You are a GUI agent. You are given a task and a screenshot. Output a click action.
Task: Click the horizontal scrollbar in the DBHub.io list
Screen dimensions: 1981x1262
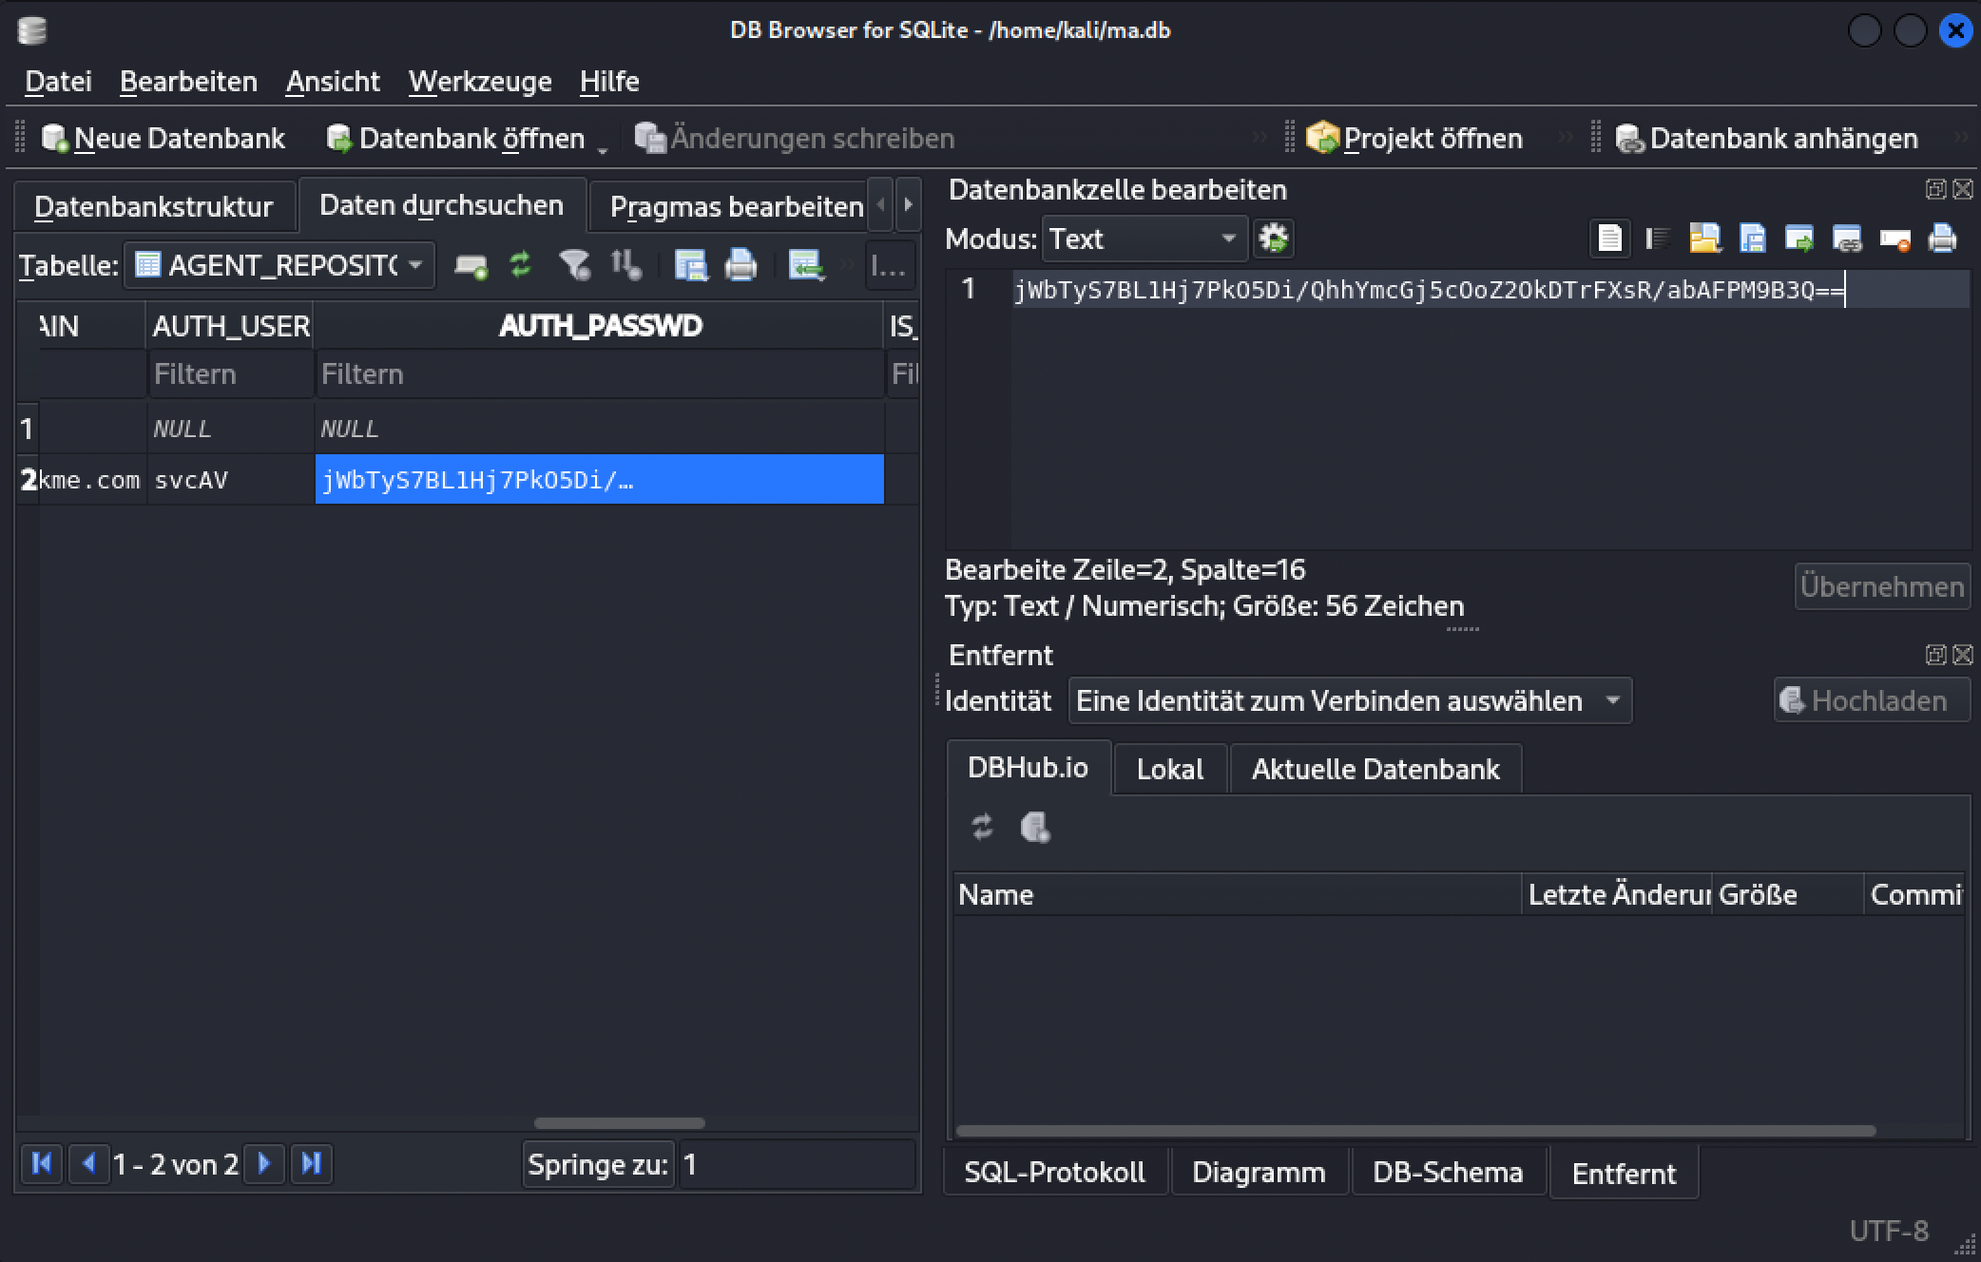tap(1416, 1131)
